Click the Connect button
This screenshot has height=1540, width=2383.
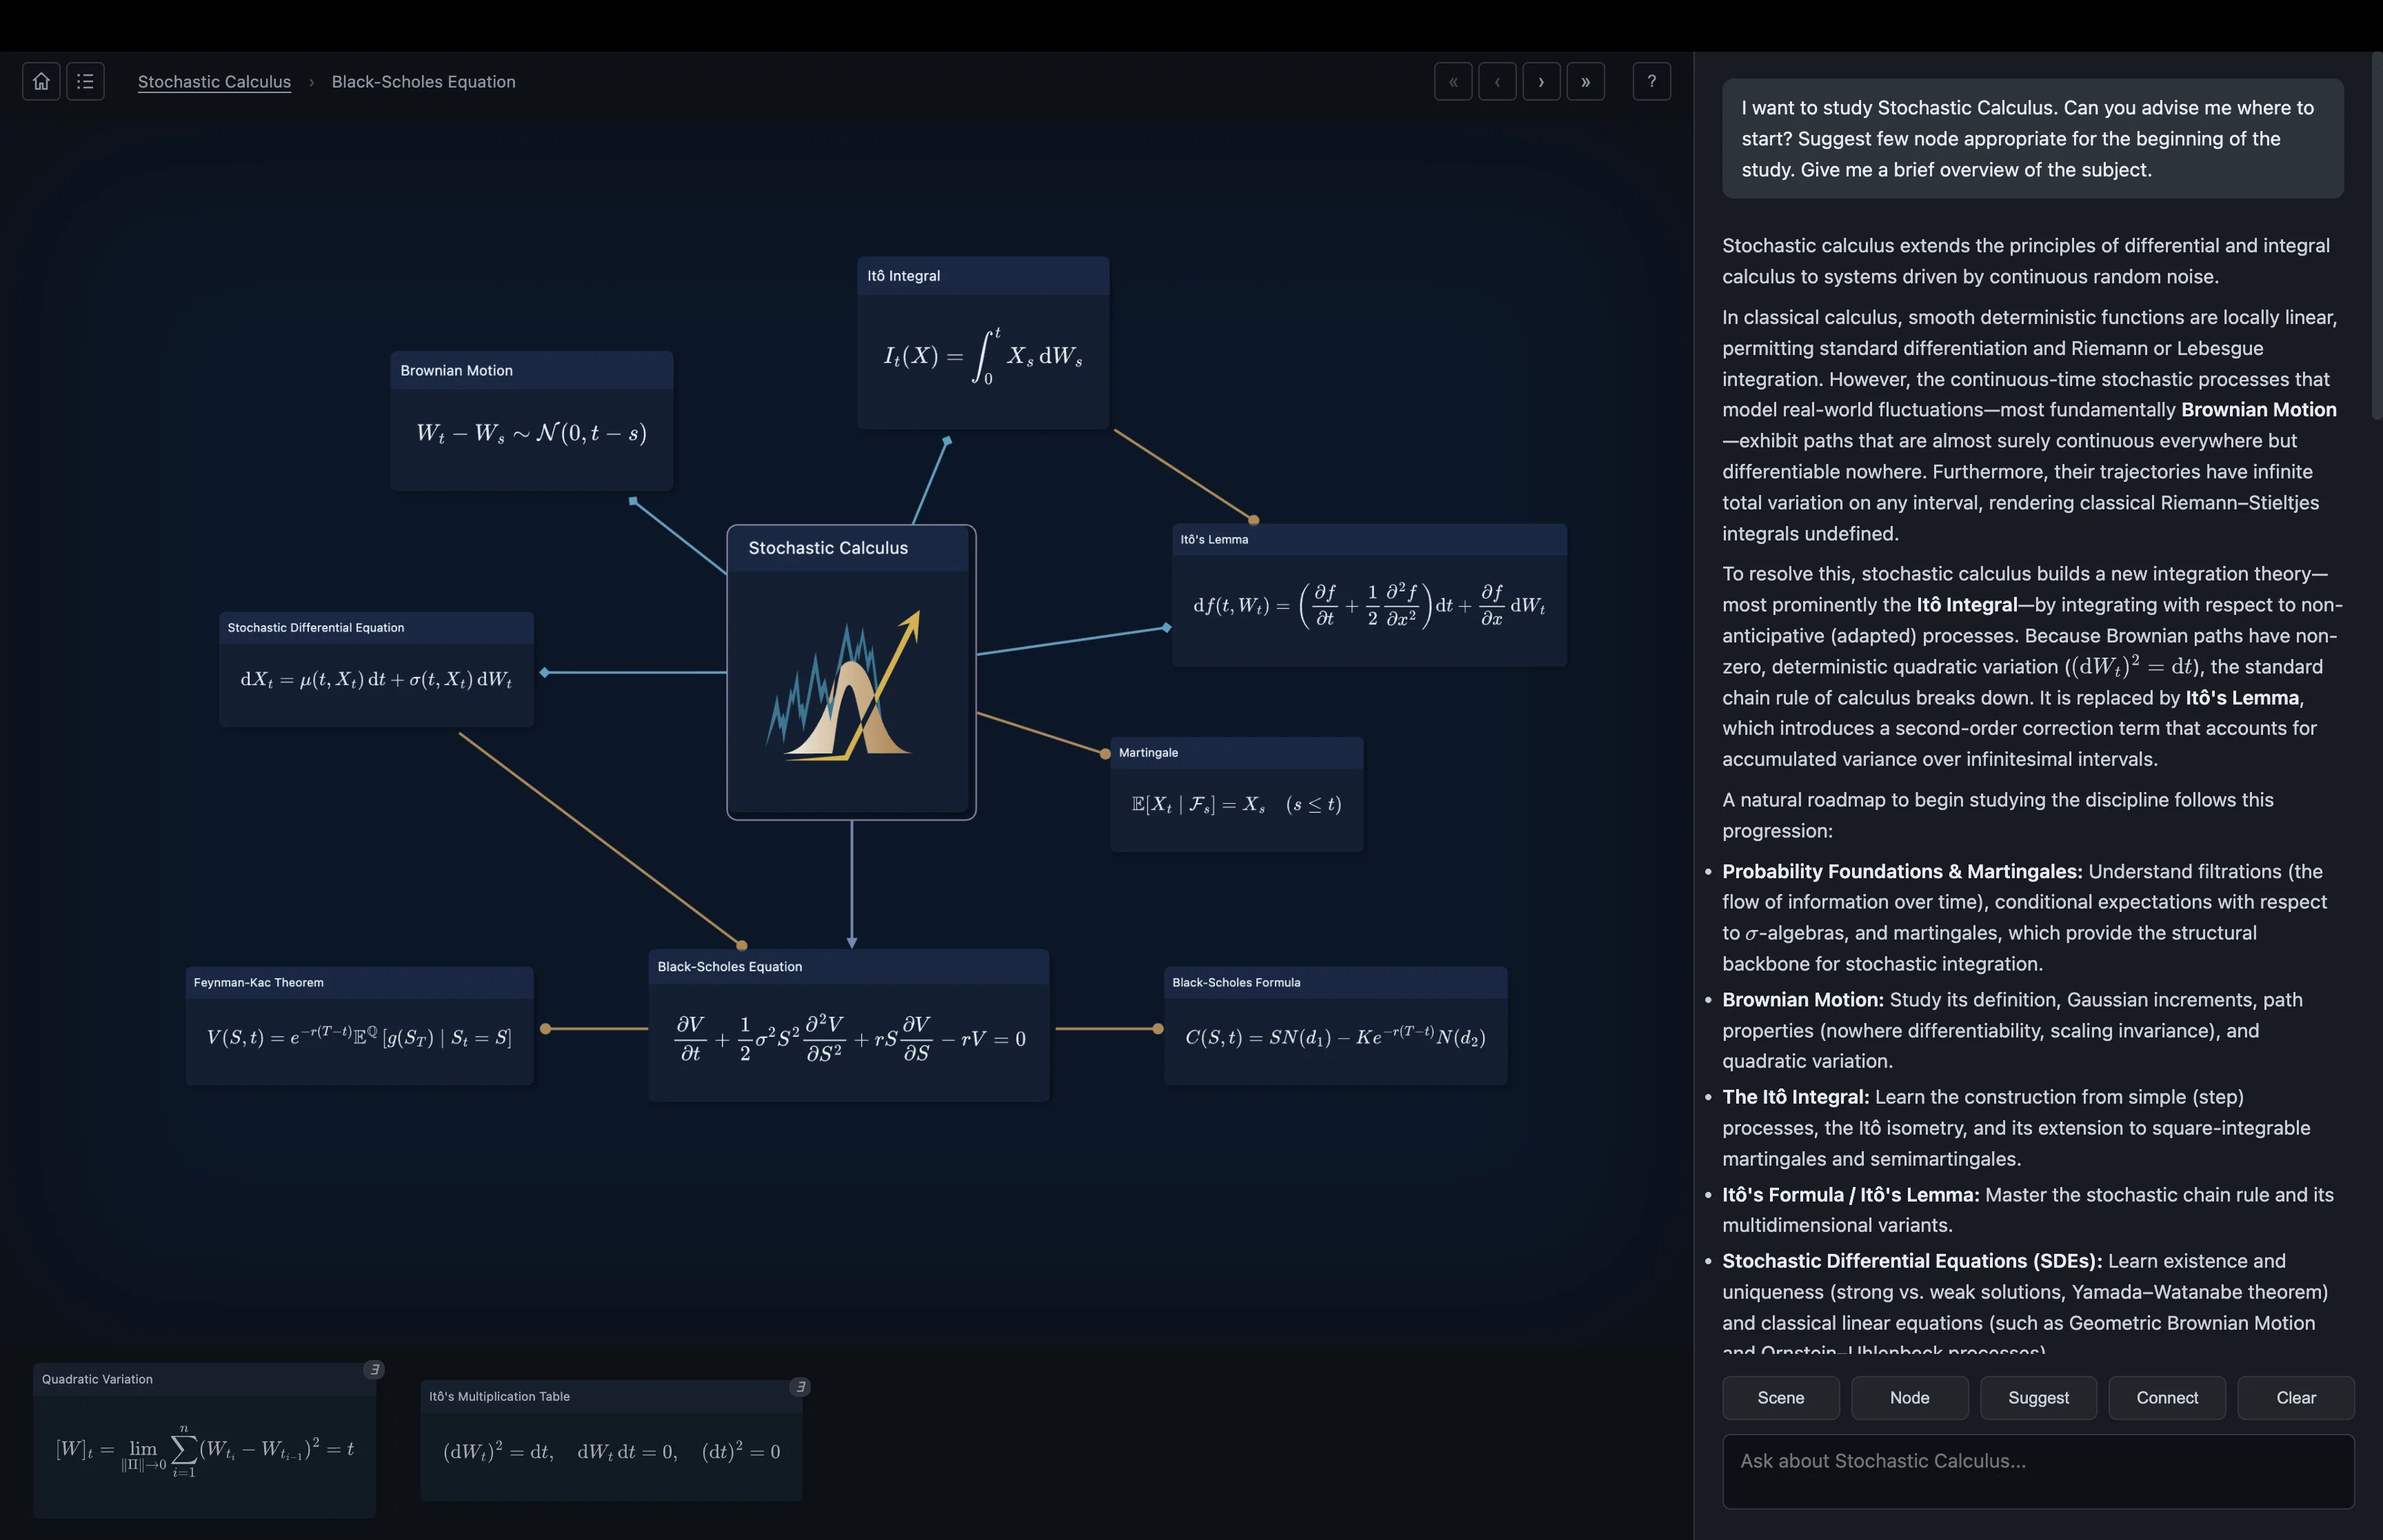pyautogui.click(x=2167, y=1397)
